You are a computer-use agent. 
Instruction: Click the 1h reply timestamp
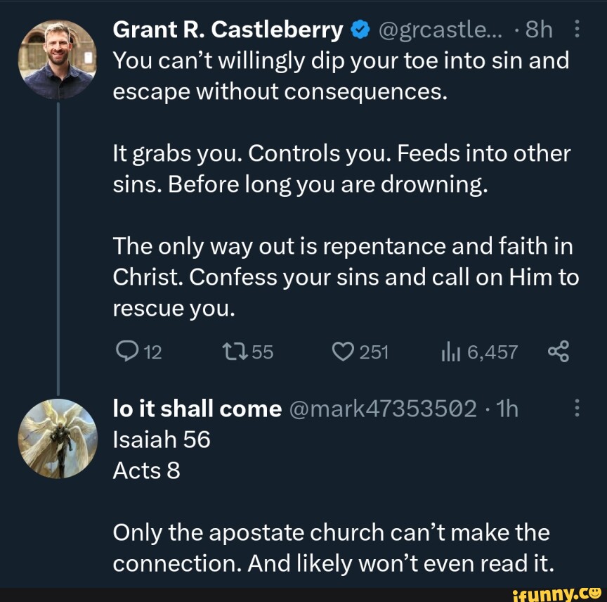506,409
